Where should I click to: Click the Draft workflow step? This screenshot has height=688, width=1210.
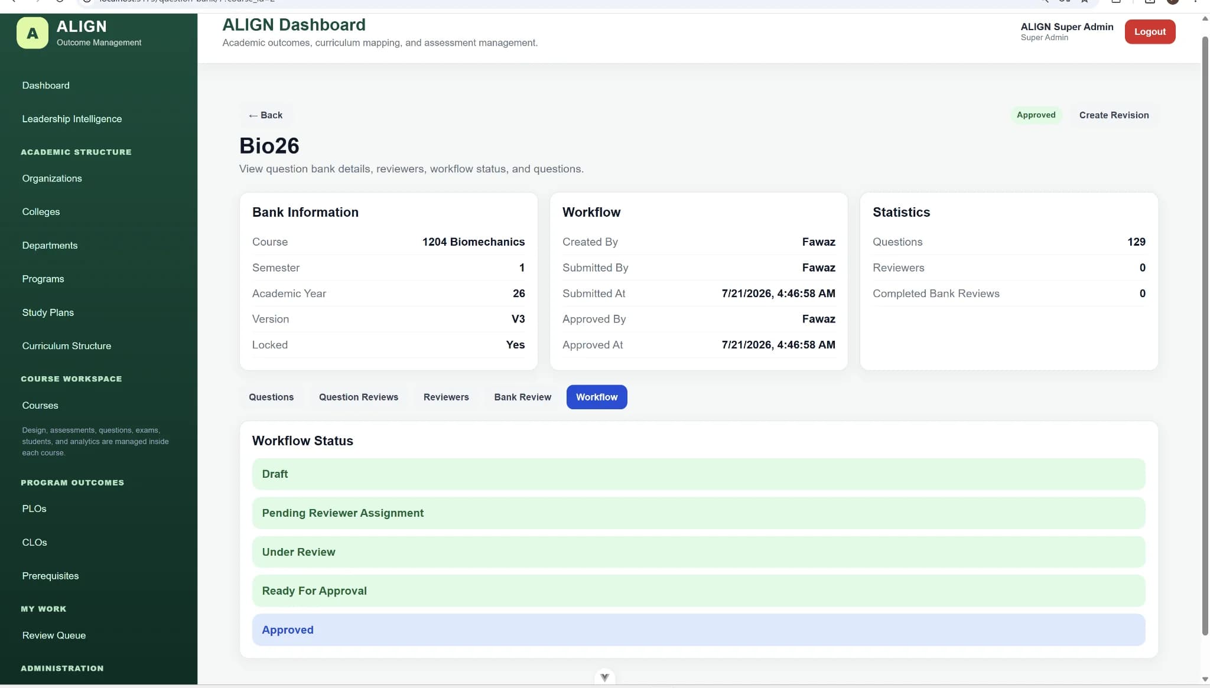(x=698, y=474)
